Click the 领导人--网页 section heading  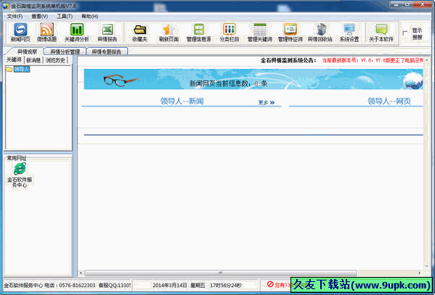[389, 101]
